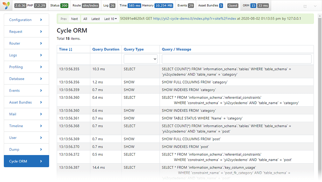Click the Guest user toolbar block

click(233, 5)
